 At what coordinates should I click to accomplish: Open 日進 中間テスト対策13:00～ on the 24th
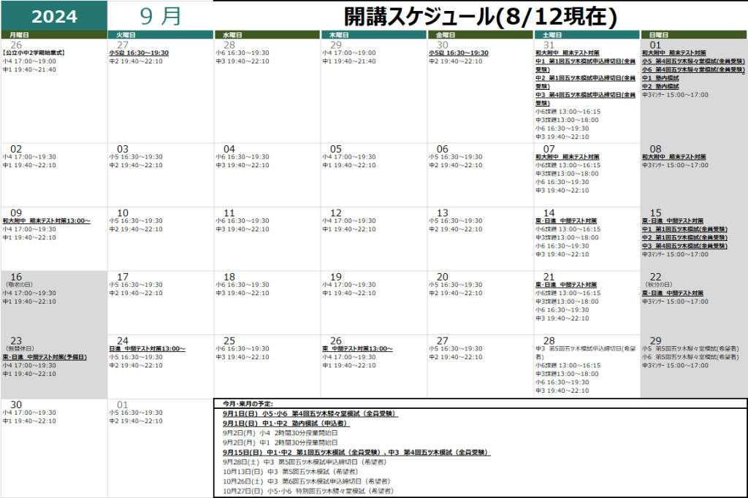point(148,349)
